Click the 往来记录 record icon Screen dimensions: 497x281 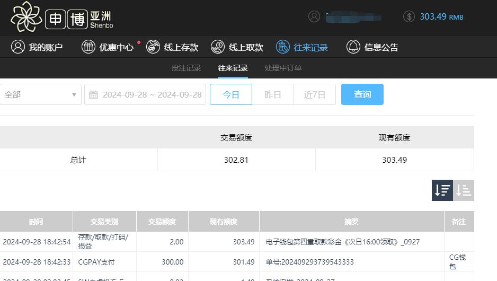283,47
